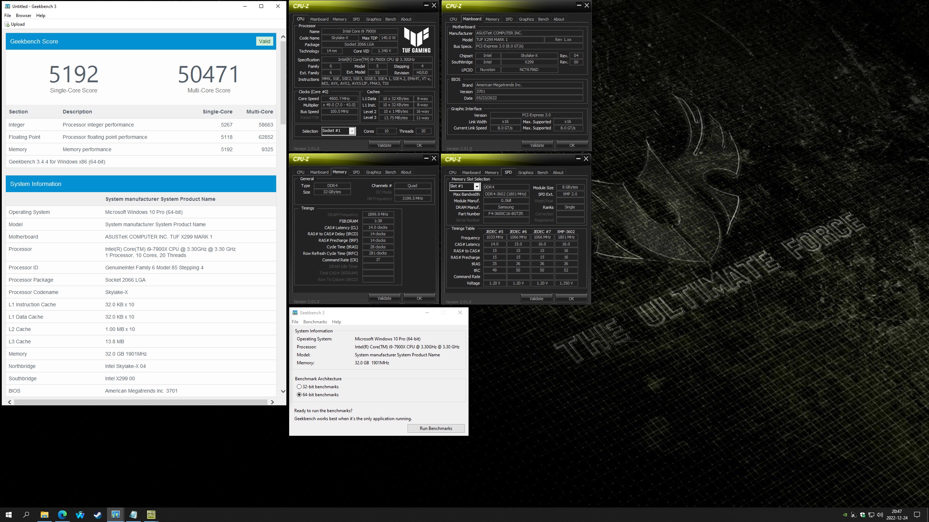Open File menu in small Geekbench window
The image size is (929, 522).
click(x=295, y=322)
